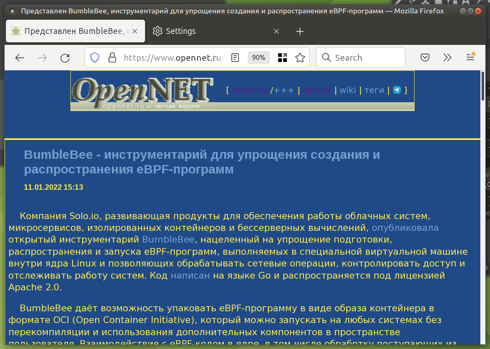Open the новости link

coord(250,90)
